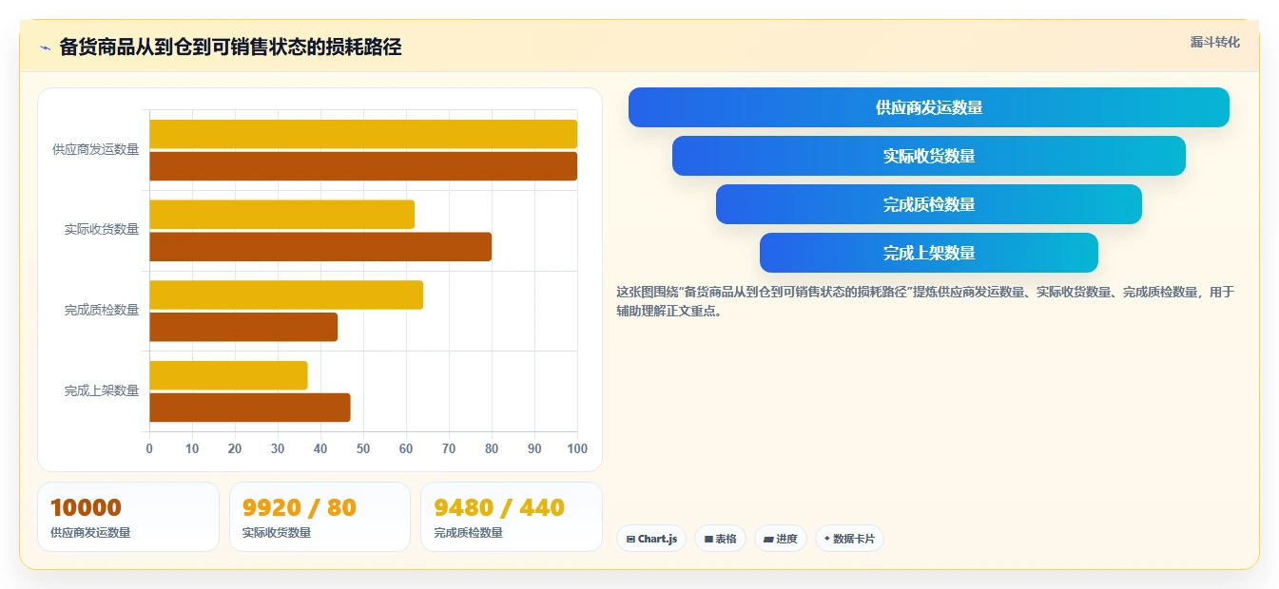The height and width of the screenshot is (589, 1279).
Task: Click the 9920 / 80 value in the stat card
Action: [x=299, y=508]
